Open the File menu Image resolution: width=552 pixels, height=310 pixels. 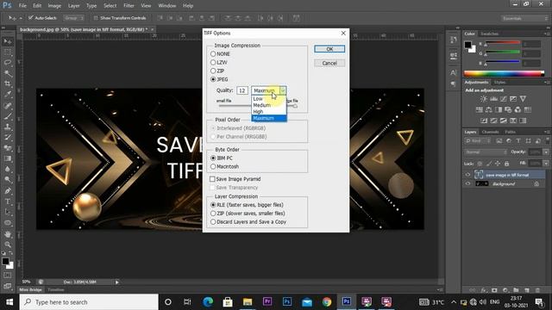[22, 6]
